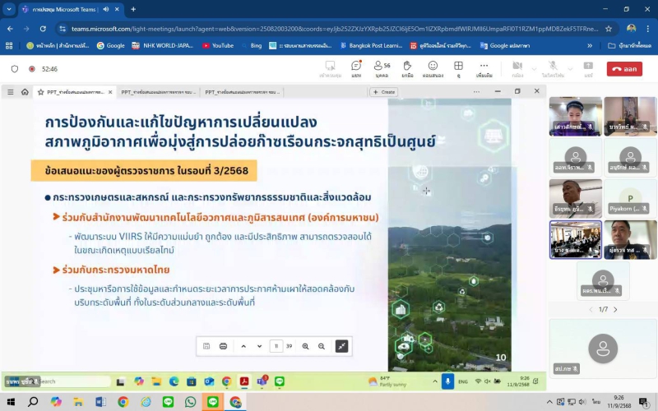The height and width of the screenshot is (411, 658).
Task: Open Google bookmark
Action: (x=111, y=46)
